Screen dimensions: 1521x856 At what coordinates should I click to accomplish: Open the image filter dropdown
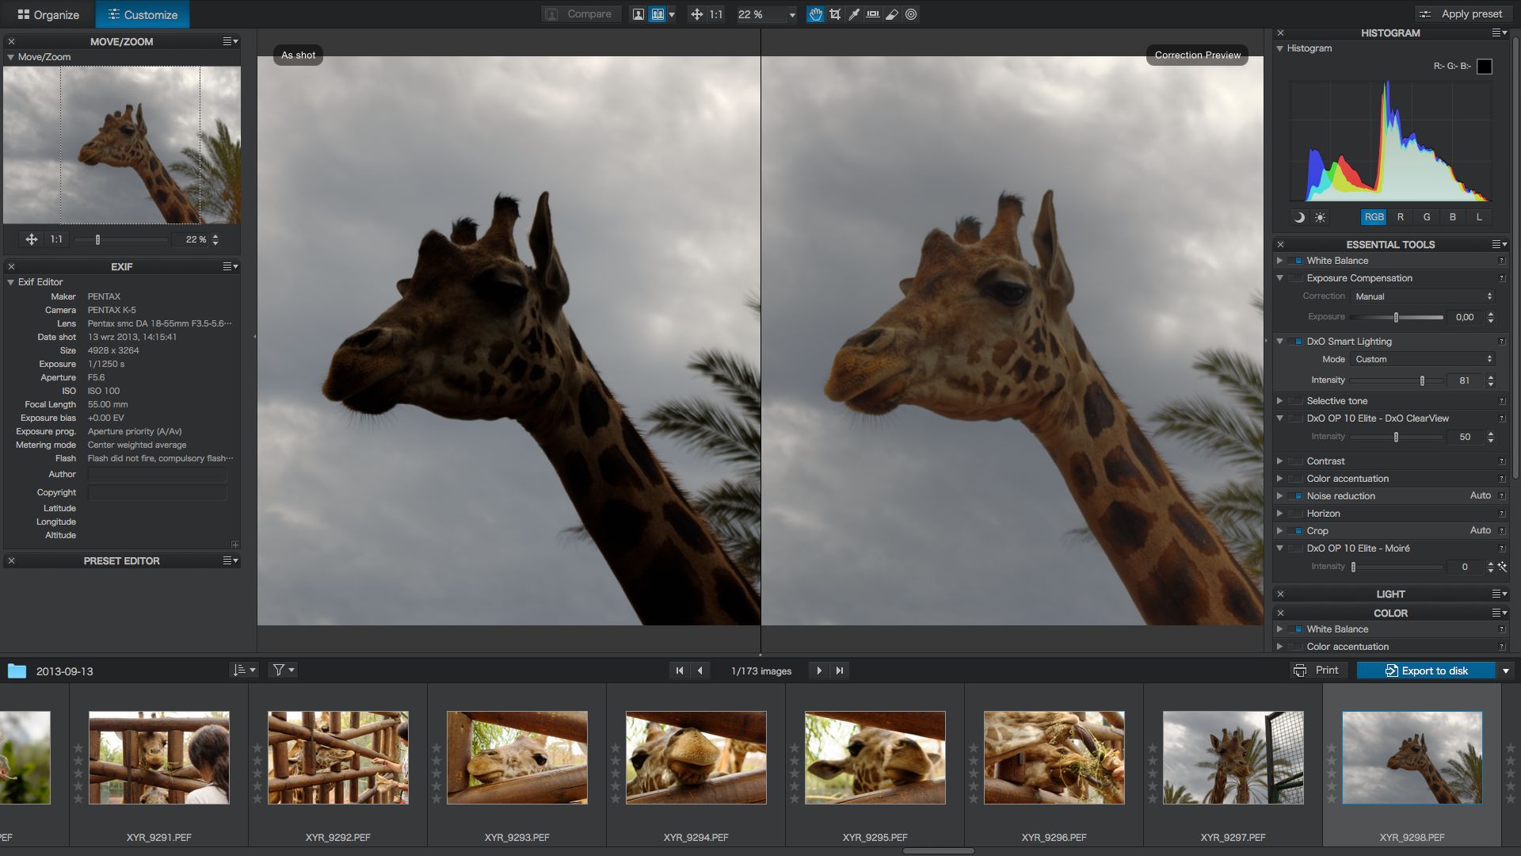[284, 671]
